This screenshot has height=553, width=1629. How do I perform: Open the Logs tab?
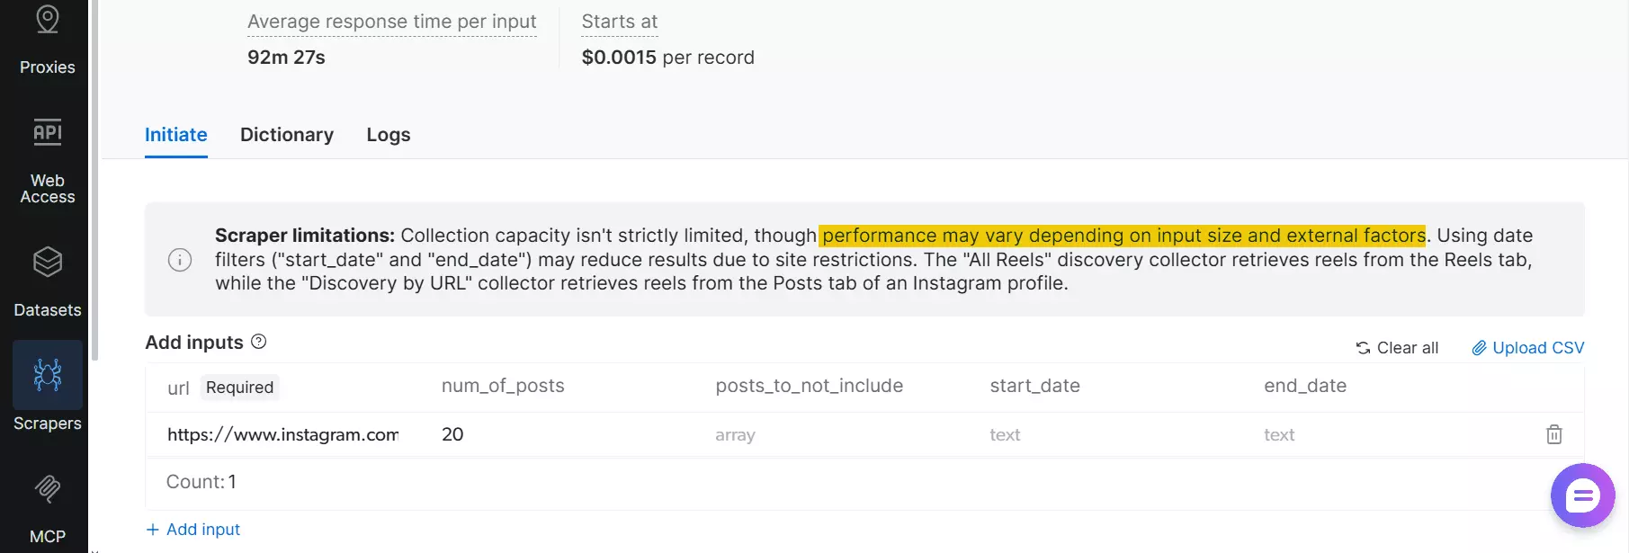pyautogui.click(x=388, y=134)
